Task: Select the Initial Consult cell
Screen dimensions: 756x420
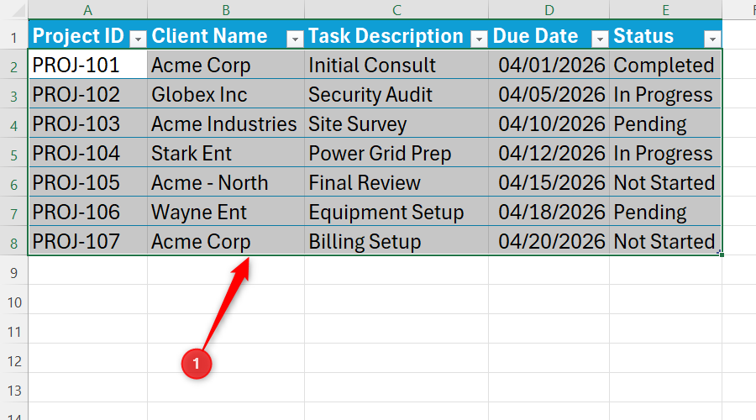Action: (396, 64)
